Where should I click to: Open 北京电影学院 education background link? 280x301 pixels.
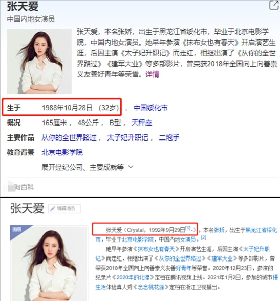[x=62, y=152]
